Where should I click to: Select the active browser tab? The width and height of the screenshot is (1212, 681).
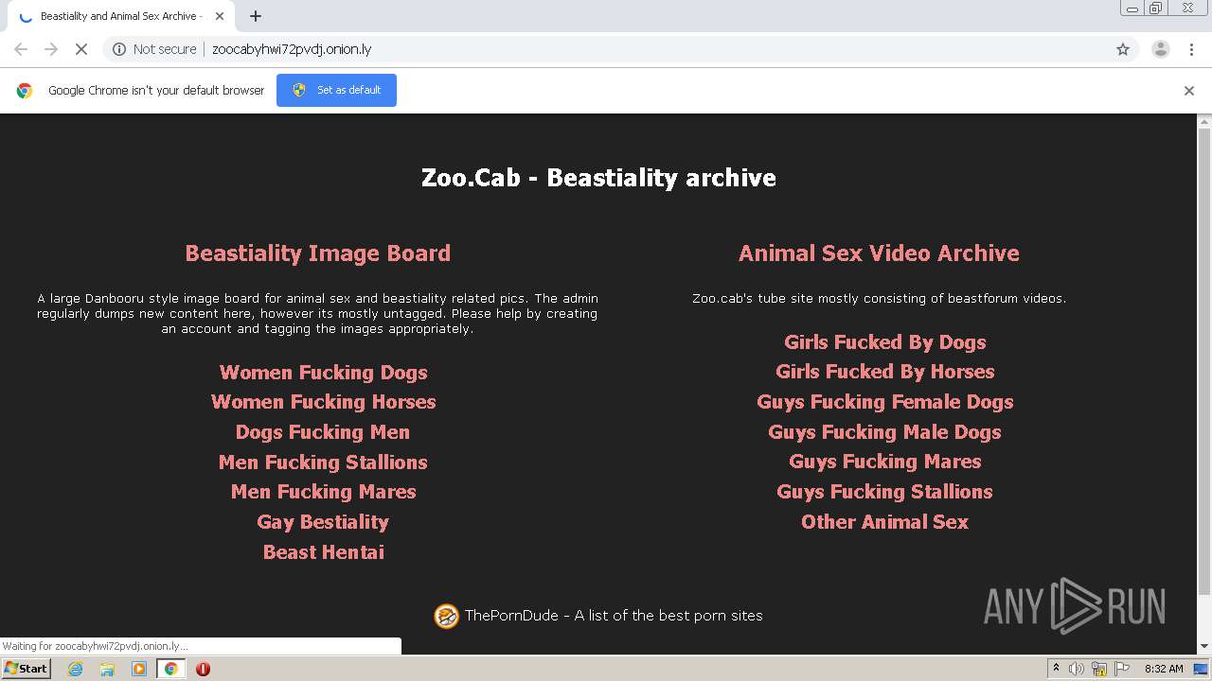point(121,16)
